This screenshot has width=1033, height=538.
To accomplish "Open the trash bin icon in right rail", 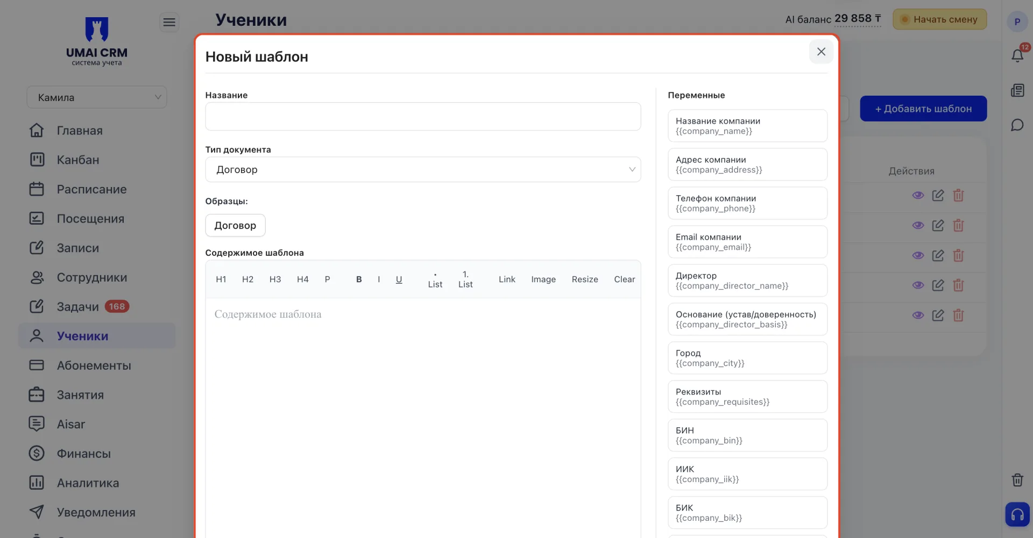I will (x=1017, y=480).
